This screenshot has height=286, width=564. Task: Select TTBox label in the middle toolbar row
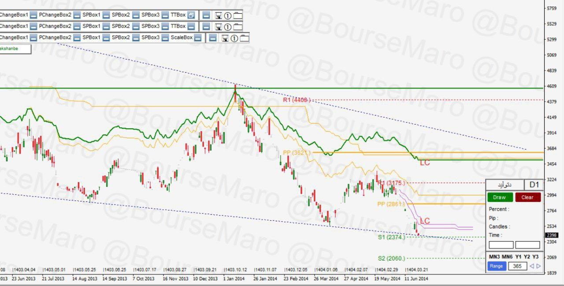pos(178,26)
